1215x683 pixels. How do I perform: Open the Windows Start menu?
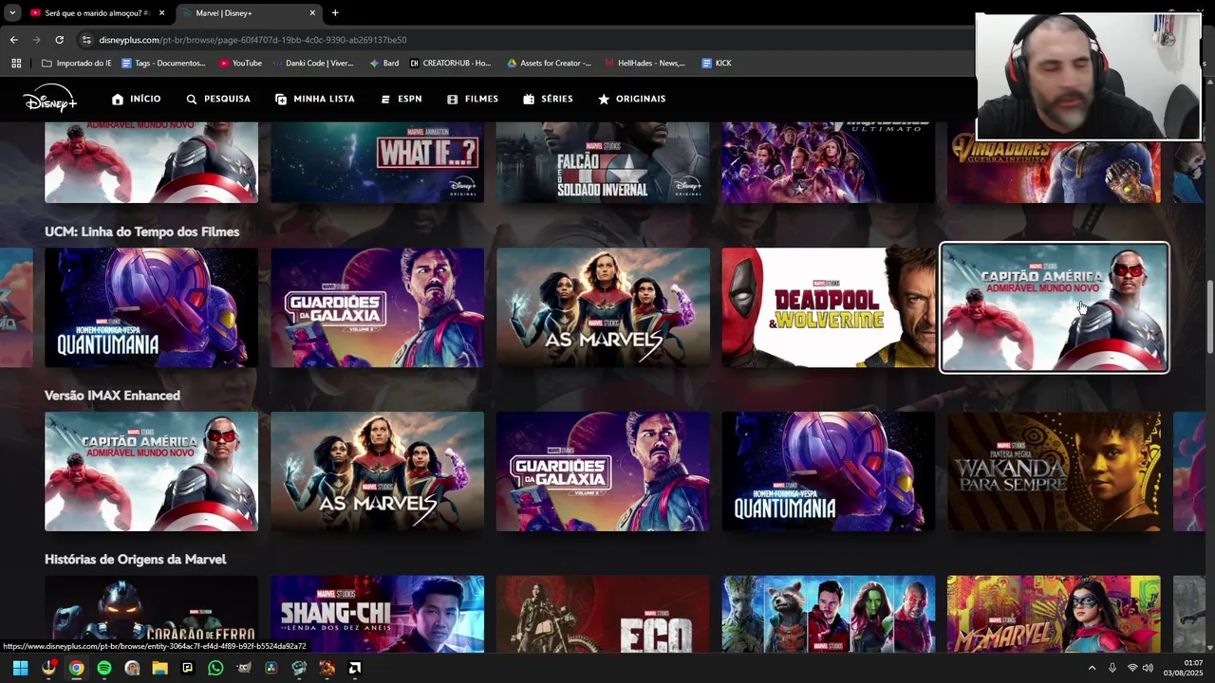click(x=20, y=668)
